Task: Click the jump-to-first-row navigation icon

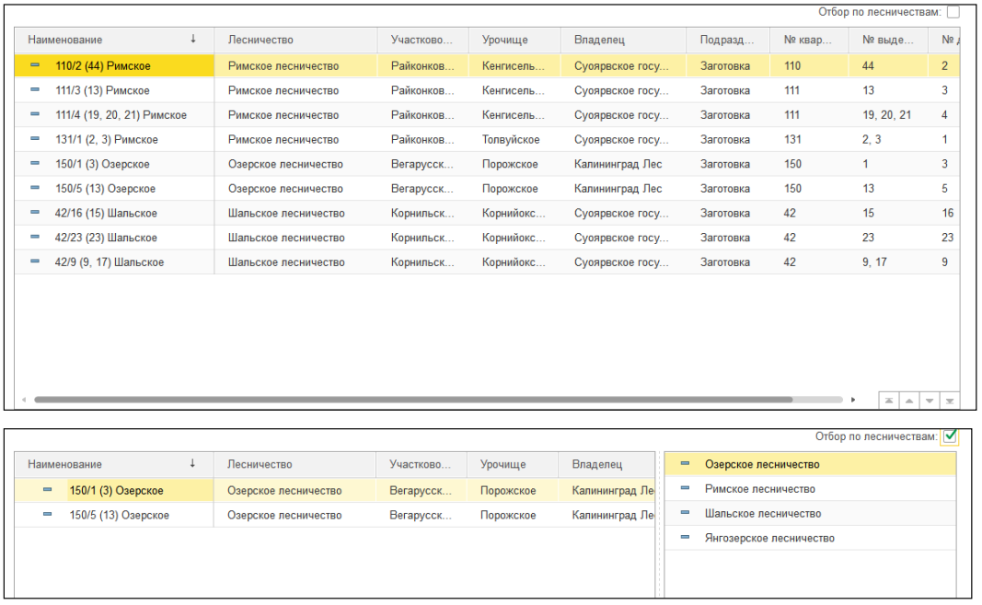Action: pos(889,401)
